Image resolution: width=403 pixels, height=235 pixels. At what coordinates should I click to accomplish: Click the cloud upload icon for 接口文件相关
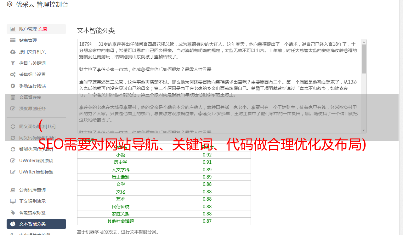point(13,52)
